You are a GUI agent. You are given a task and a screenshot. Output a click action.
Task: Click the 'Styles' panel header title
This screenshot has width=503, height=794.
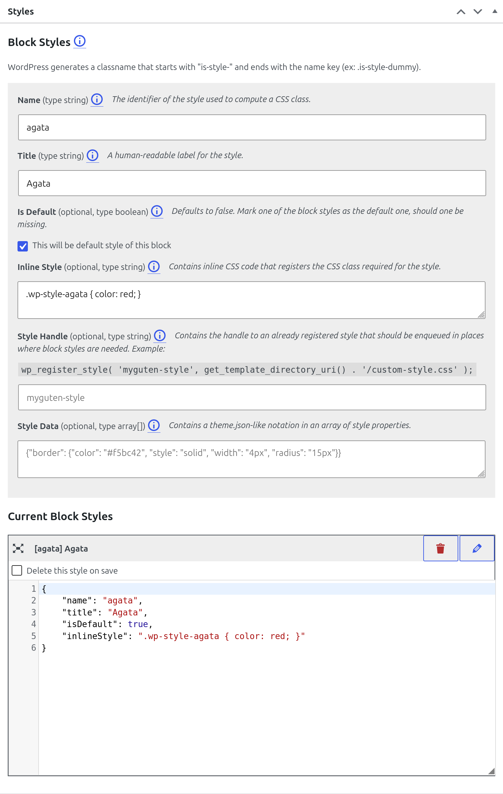tap(21, 12)
